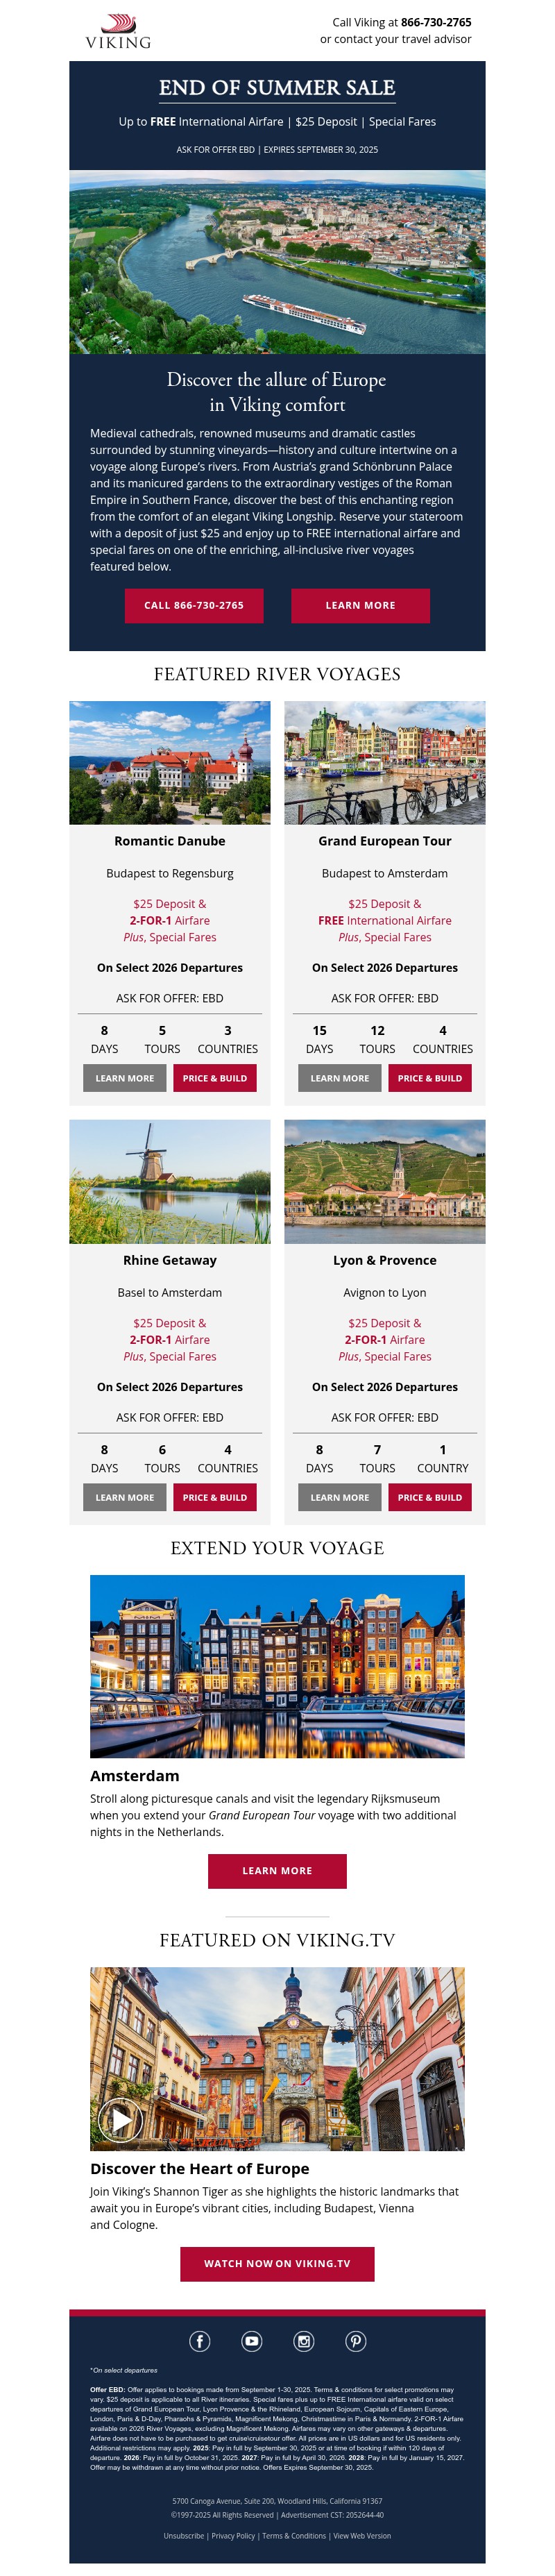Click the Viking ship logo
Viewport: 555px width, 2576px height.
pos(118,31)
